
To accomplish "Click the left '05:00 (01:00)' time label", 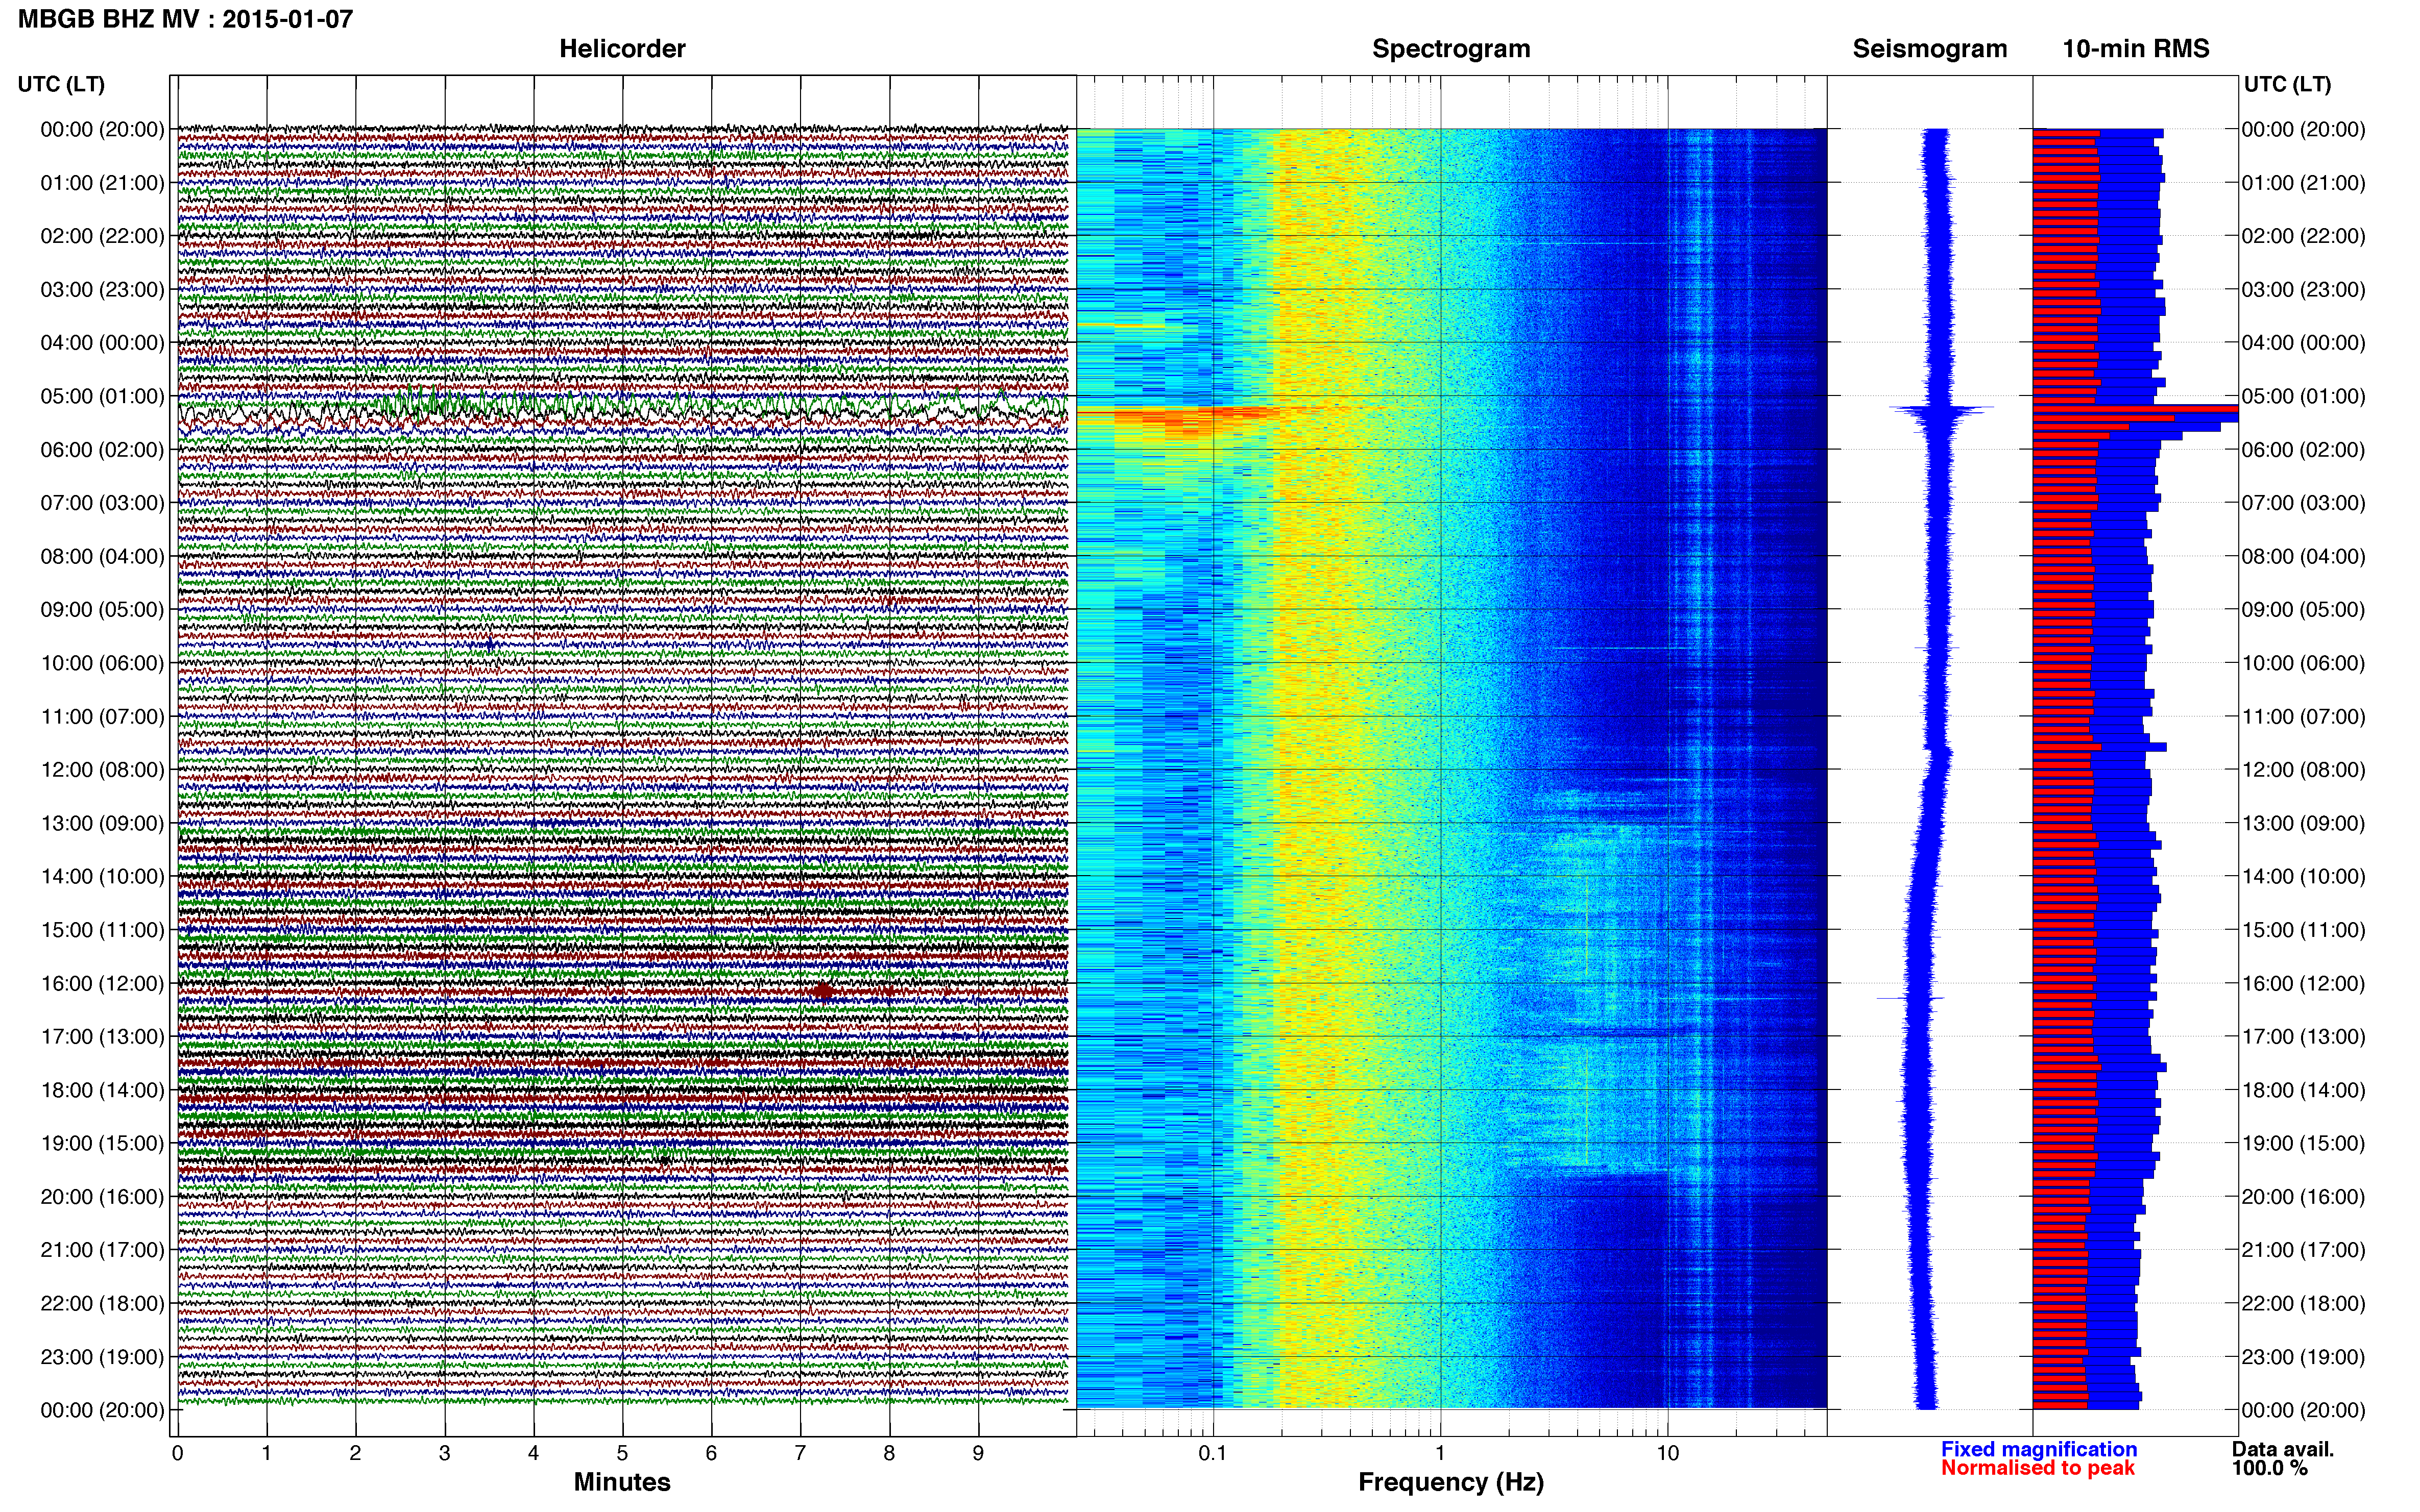I will tap(102, 396).
